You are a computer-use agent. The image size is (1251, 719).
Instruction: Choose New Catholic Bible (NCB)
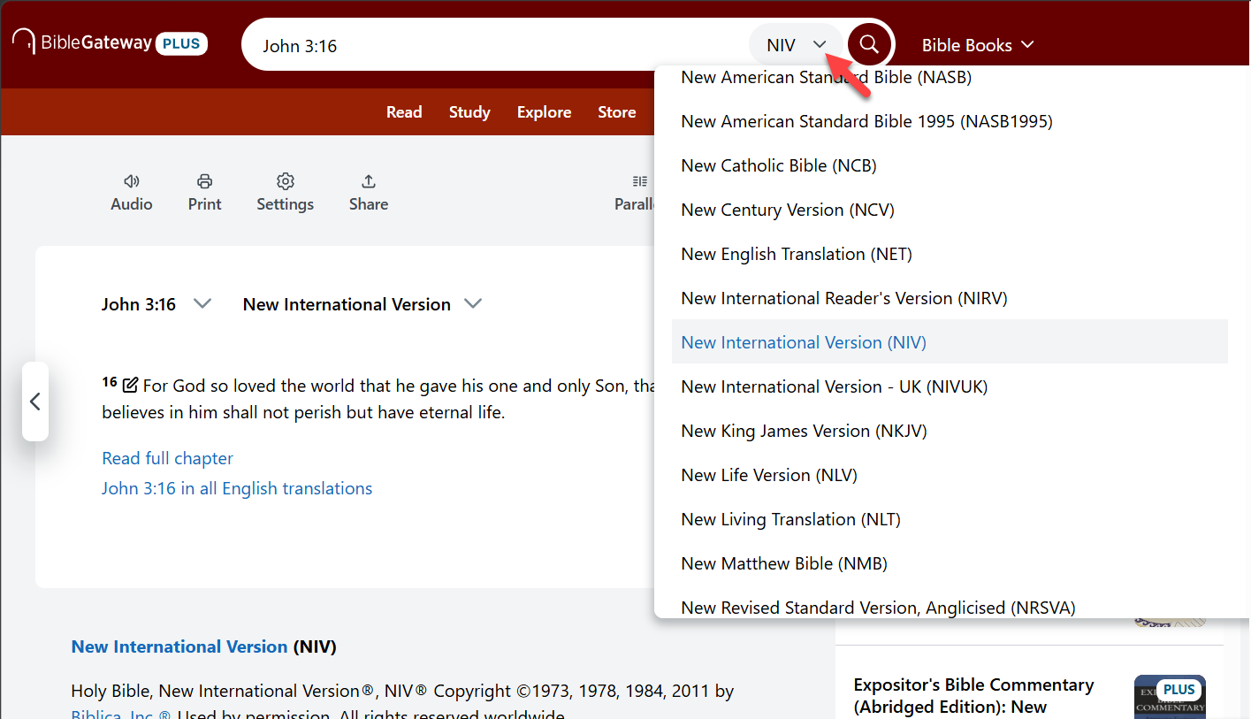[x=950, y=165]
